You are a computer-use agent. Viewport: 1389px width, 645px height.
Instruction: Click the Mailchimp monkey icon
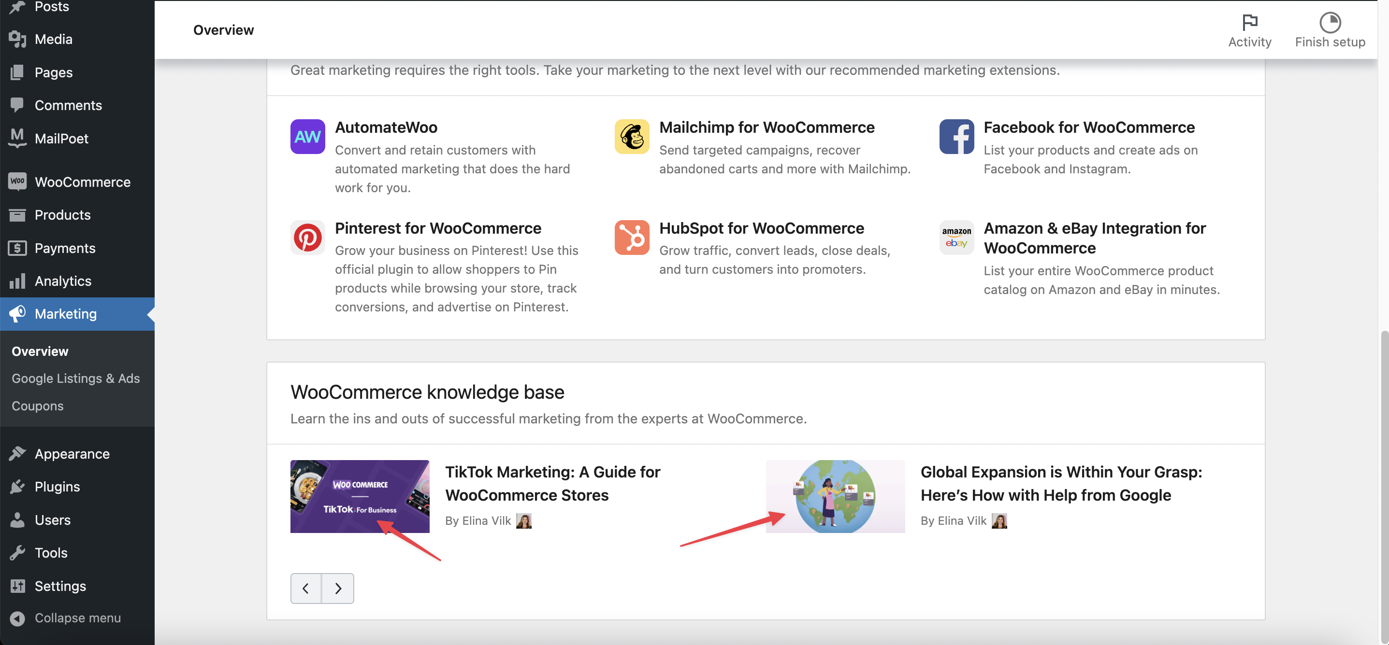pyautogui.click(x=631, y=136)
